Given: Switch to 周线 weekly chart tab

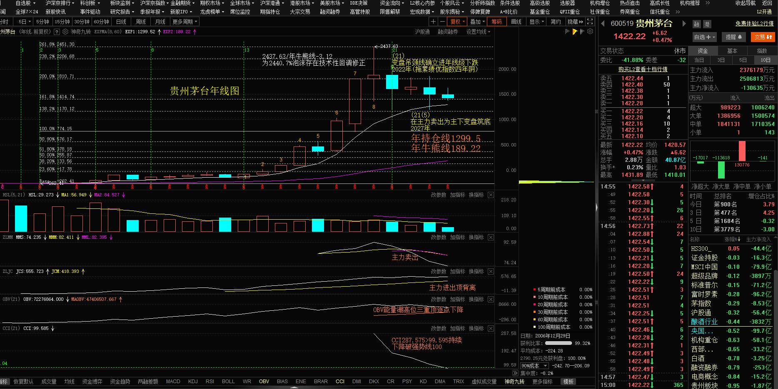Looking at the screenshot, I should pyautogui.click(x=141, y=22).
